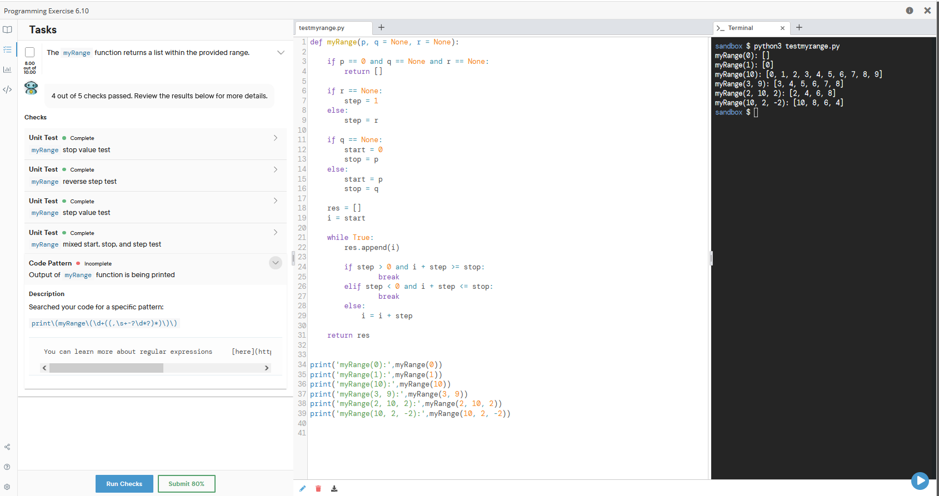The image size is (939, 496).
Task: Select the testmyrange.py editor tab
Action: click(x=333, y=28)
